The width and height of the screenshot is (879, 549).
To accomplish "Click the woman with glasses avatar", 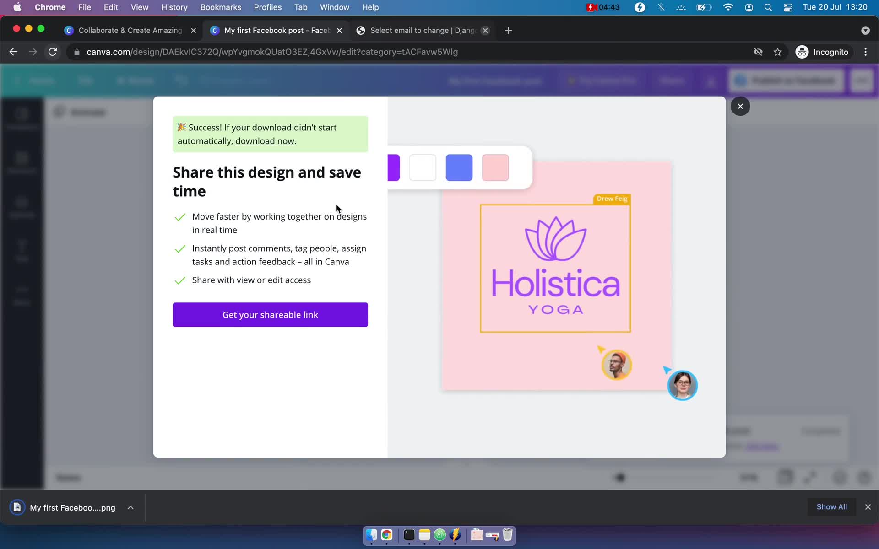I will point(682,385).
